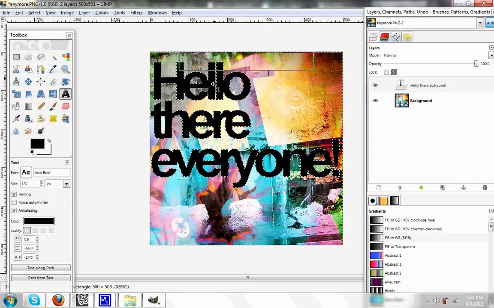Open the Select menu
Viewport: 494px width, 308px height.
[34, 12]
